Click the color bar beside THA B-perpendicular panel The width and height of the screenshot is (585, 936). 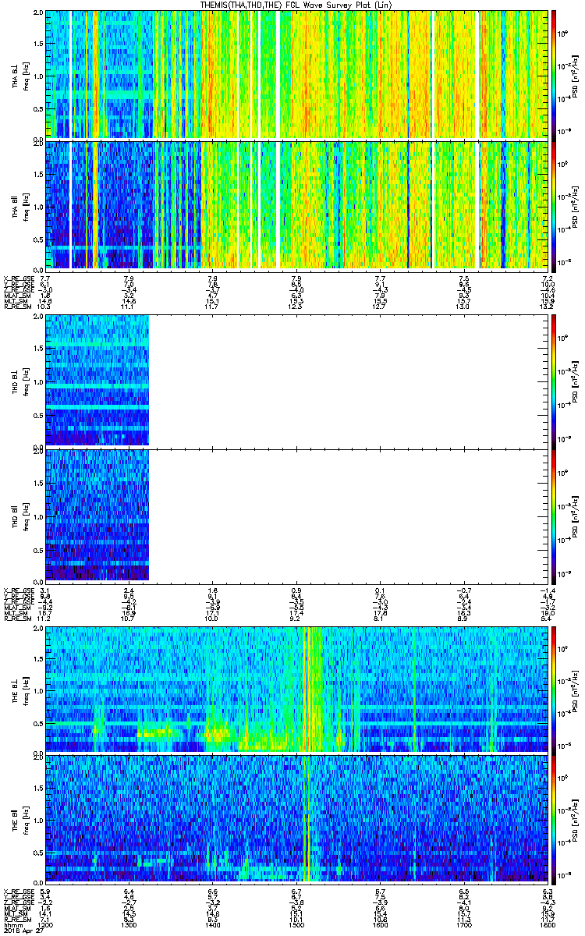(554, 74)
